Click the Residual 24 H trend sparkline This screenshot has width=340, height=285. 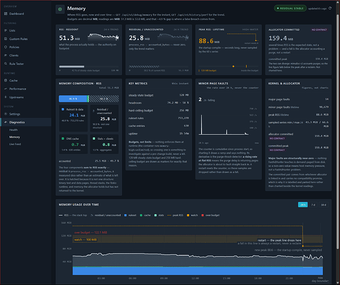[173, 37]
